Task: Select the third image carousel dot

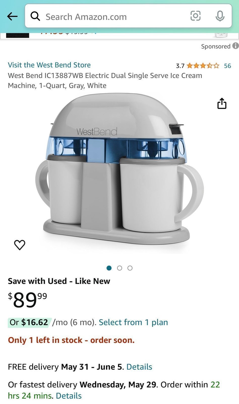Action: point(130,268)
